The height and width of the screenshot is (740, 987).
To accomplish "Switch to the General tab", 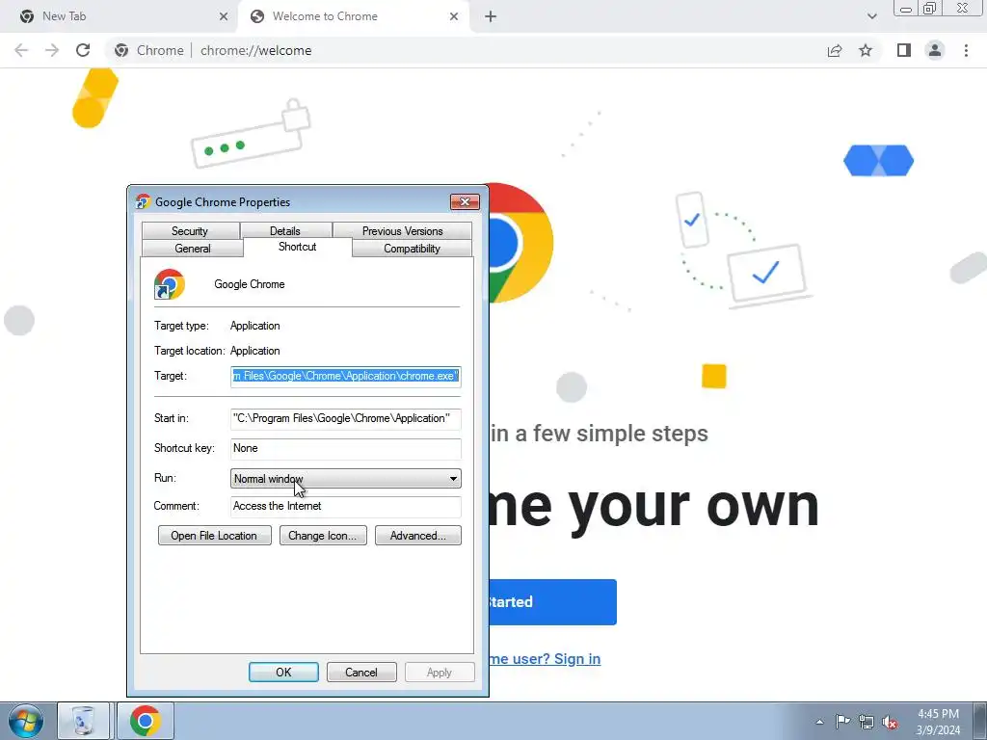I will pyautogui.click(x=193, y=249).
